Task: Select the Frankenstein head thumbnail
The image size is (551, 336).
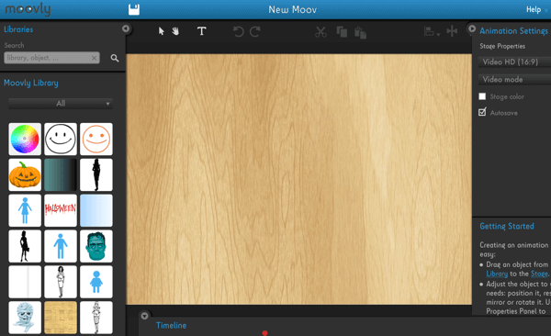Action: pyautogui.click(x=96, y=246)
